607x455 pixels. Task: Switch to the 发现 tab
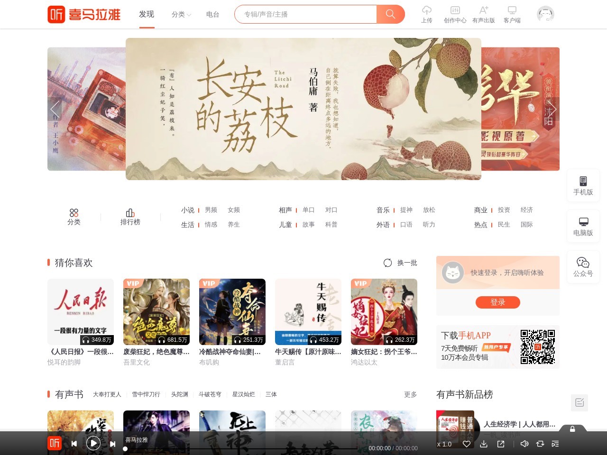[147, 15]
